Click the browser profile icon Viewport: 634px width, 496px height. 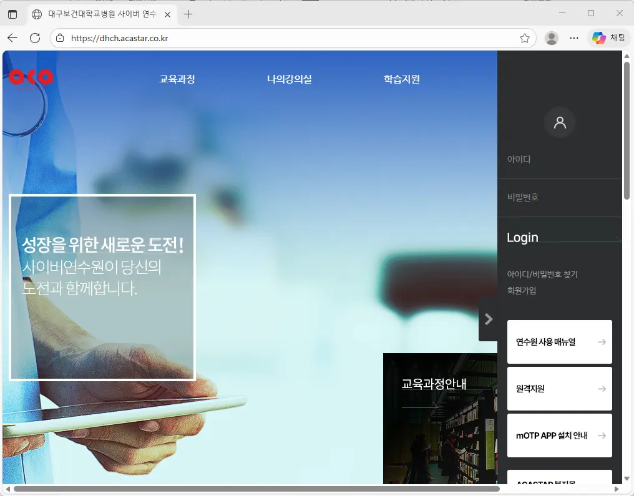tap(552, 37)
